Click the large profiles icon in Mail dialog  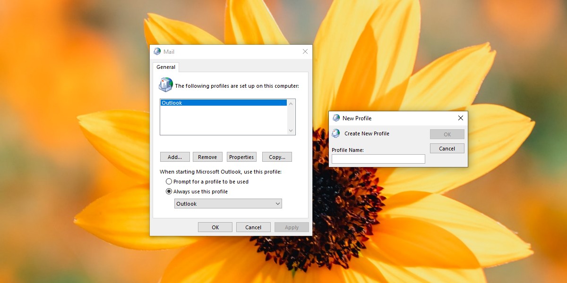tap(166, 84)
